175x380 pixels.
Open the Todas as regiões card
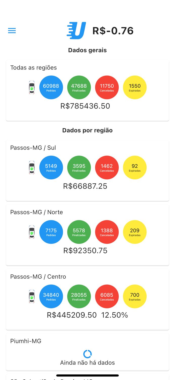tap(33, 68)
